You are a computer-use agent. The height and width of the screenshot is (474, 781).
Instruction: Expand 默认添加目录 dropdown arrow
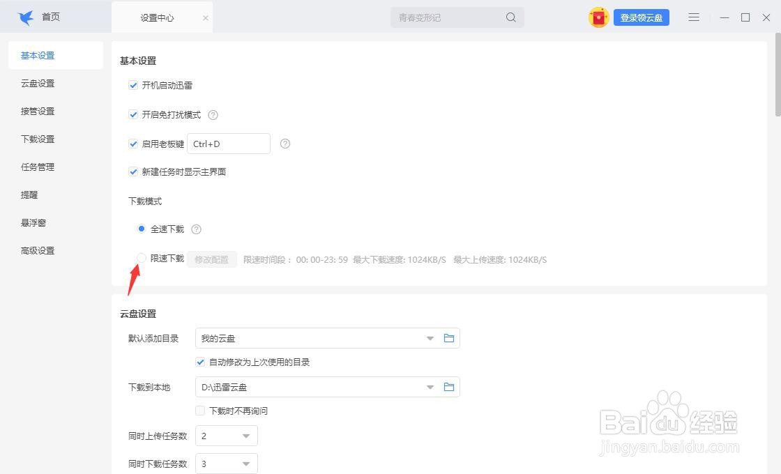point(430,339)
